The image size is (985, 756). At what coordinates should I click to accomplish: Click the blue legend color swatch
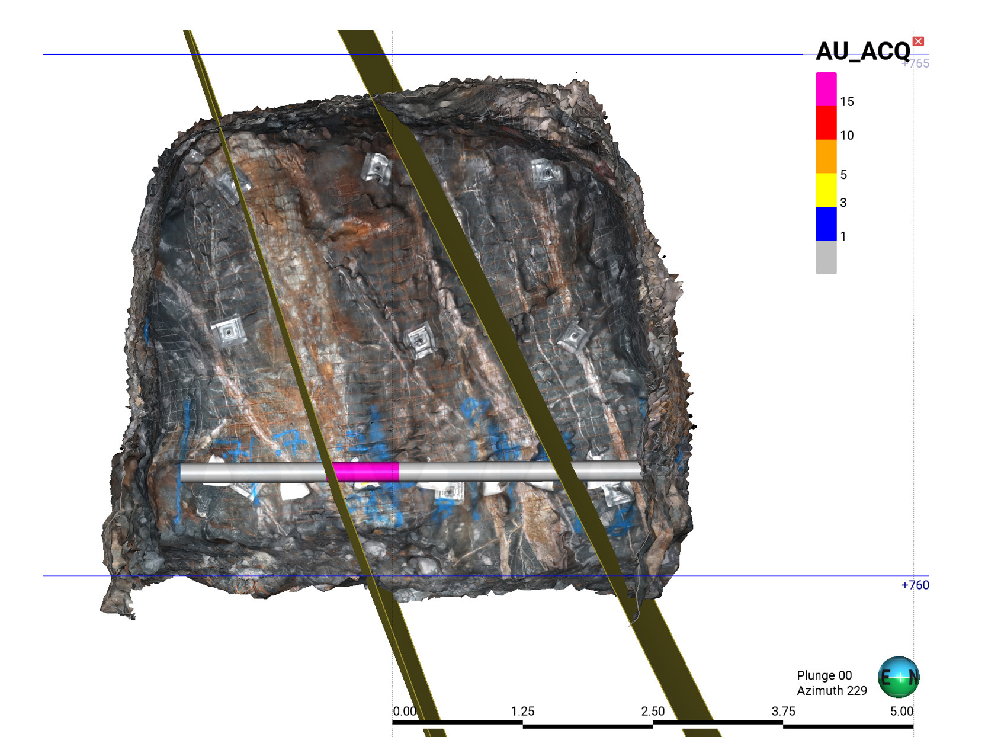coord(826,223)
